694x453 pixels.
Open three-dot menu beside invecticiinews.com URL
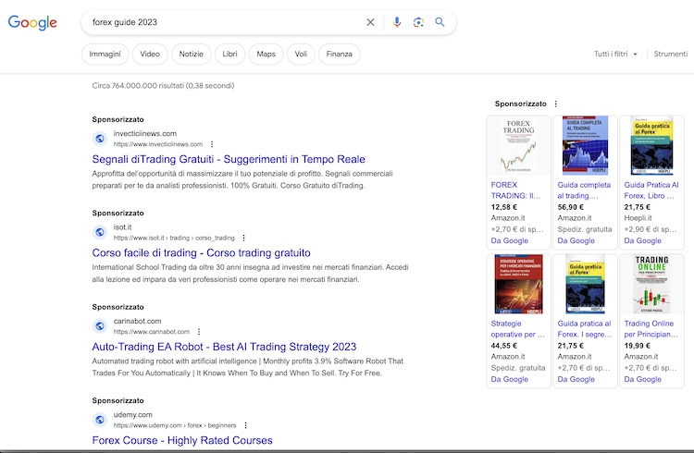click(212, 144)
